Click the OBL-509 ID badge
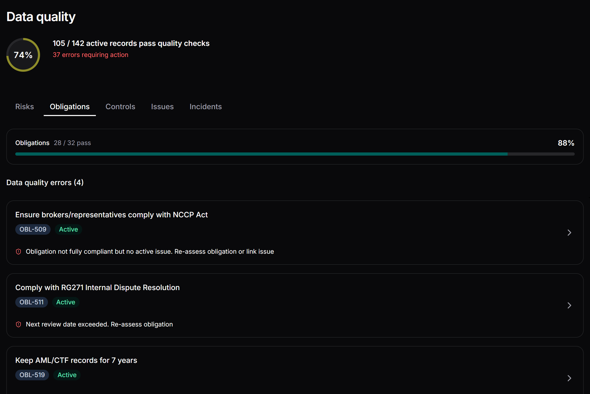This screenshot has width=590, height=394. (x=33, y=229)
